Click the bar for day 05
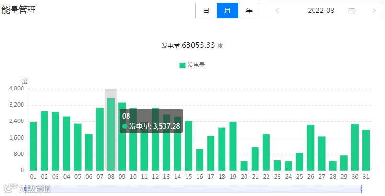 pyautogui.click(x=78, y=147)
